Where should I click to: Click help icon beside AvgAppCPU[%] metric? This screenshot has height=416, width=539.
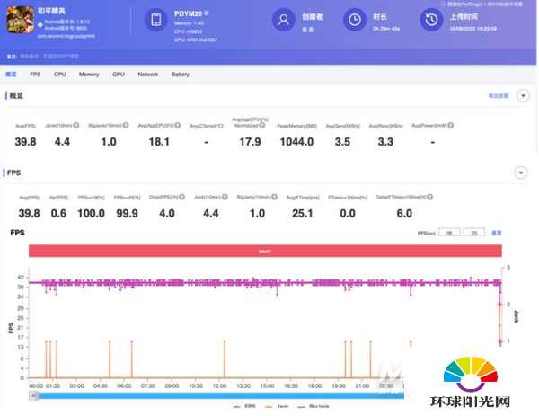coord(178,126)
